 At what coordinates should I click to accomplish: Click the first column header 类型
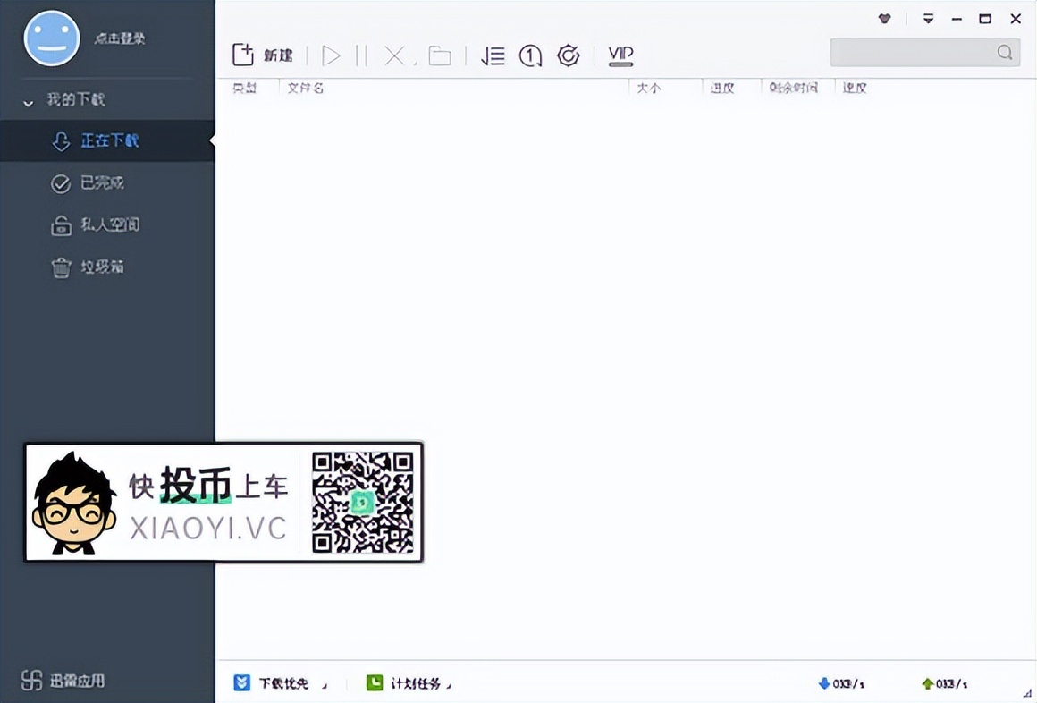click(x=245, y=88)
